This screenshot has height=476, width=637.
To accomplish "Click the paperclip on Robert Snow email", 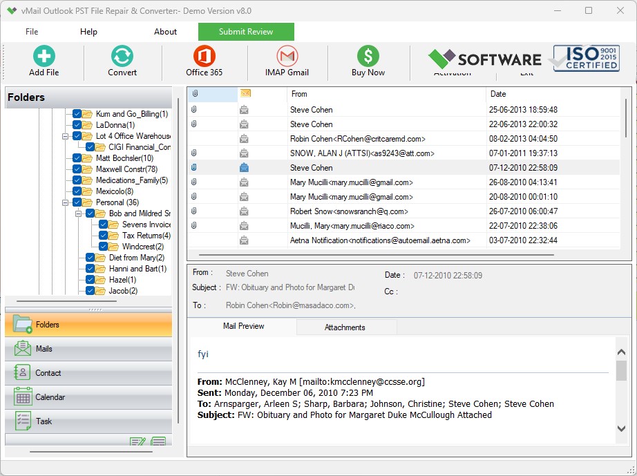I will [193, 211].
